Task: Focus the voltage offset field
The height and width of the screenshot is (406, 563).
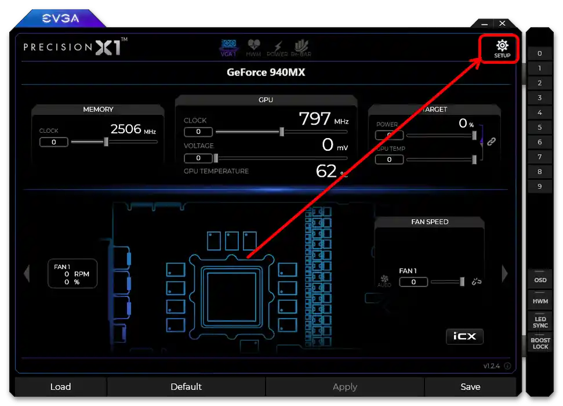Action: [x=198, y=158]
